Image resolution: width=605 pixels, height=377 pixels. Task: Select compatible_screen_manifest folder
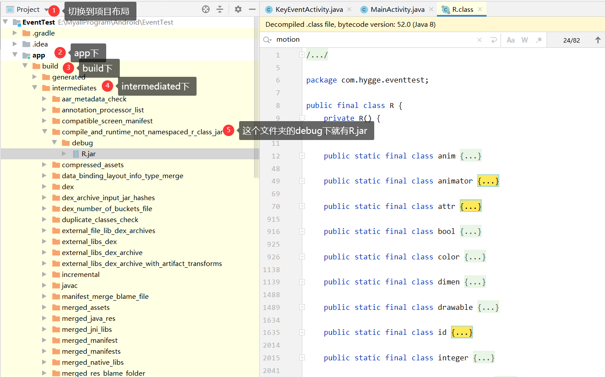[x=107, y=121]
